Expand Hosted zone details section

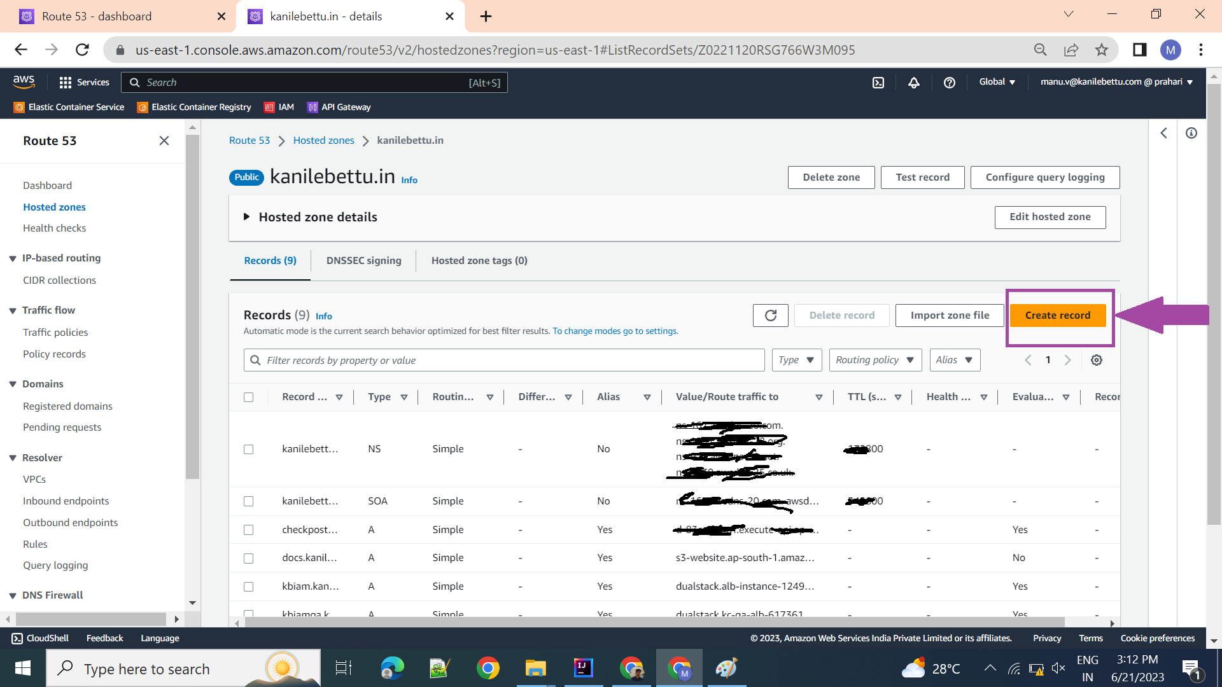(311, 217)
